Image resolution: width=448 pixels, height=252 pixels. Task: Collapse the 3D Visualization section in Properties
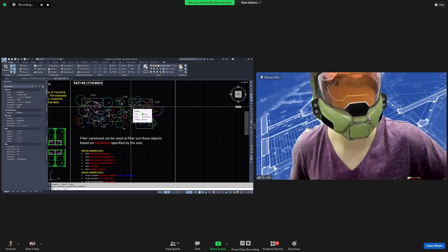point(42,110)
